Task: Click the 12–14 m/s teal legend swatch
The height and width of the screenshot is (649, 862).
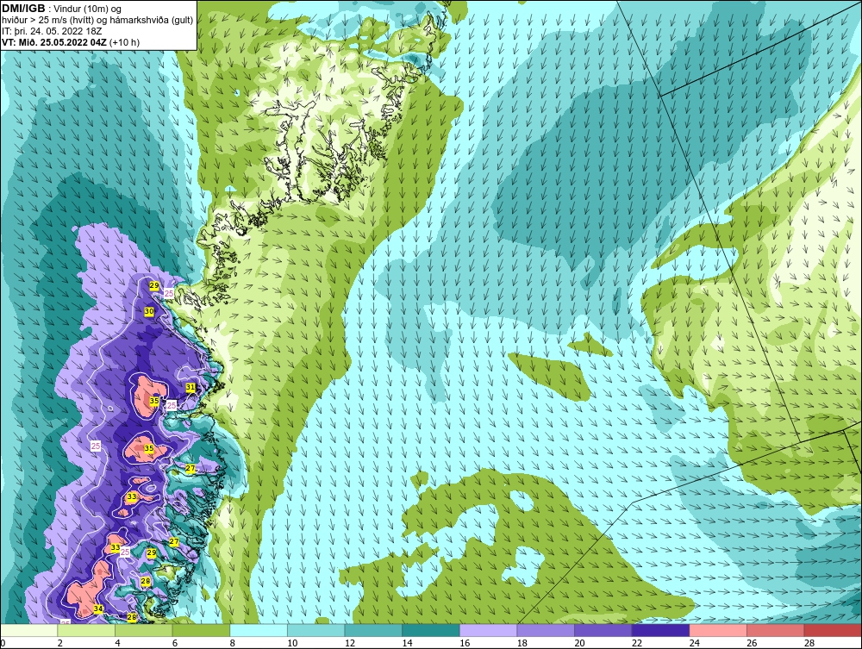Action: pyautogui.click(x=373, y=630)
